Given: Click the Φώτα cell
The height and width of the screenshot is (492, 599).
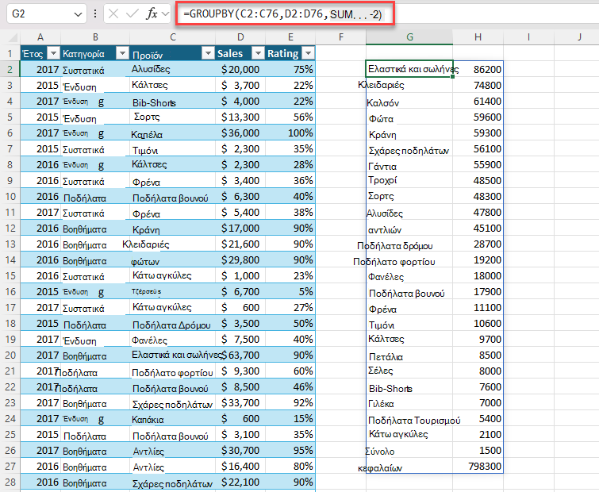Looking at the screenshot, I should 409,117.
